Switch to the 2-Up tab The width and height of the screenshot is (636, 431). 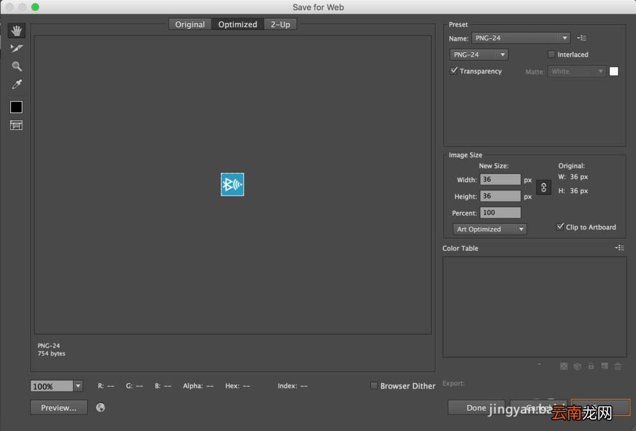click(280, 24)
